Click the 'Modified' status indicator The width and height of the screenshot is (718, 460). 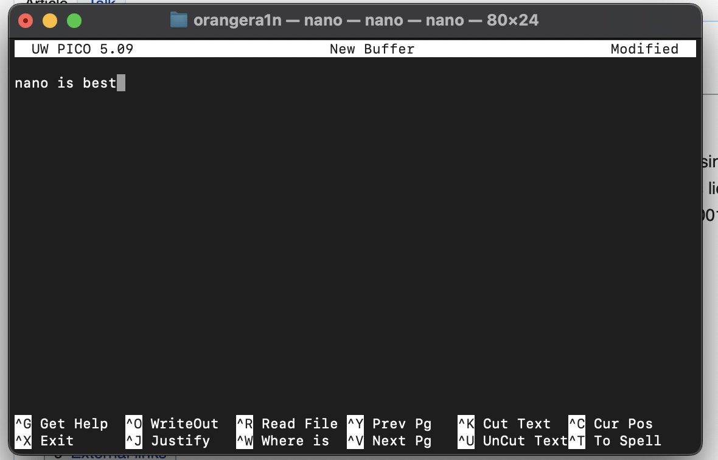pos(644,49)
